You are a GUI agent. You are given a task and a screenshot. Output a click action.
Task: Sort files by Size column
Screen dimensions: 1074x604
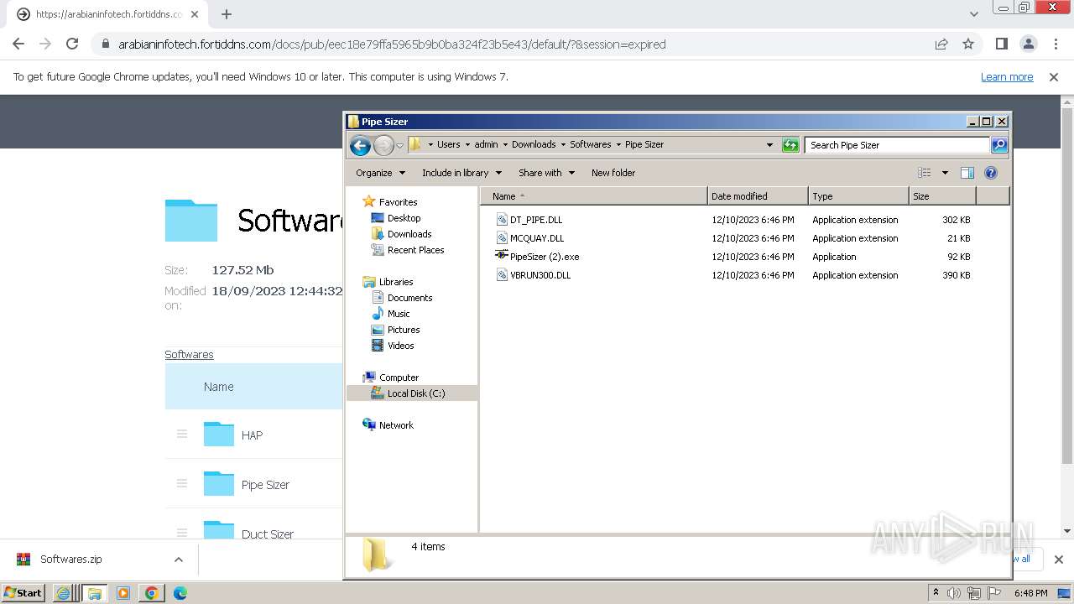tap(942, 196)
